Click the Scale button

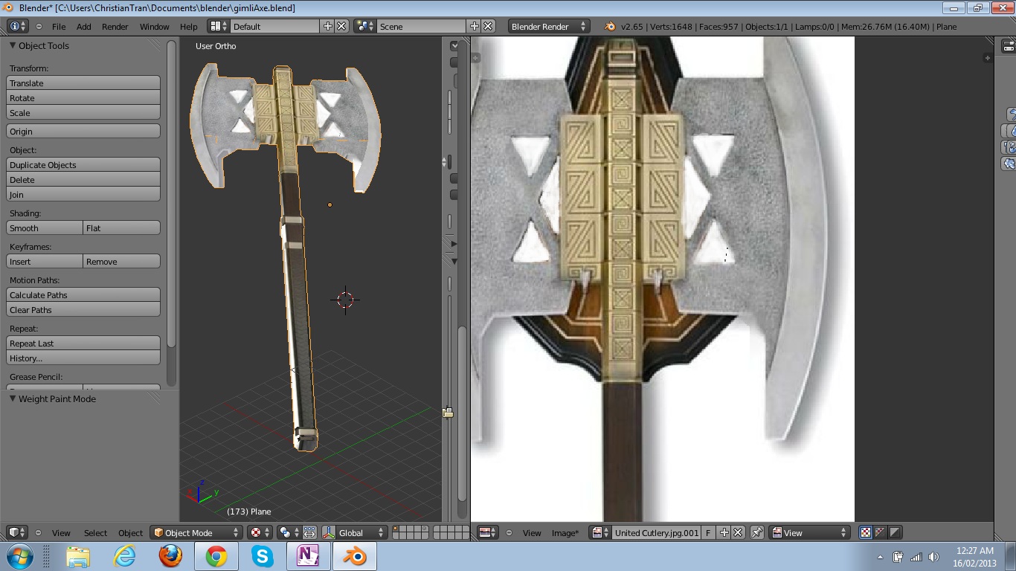point(83,113)
